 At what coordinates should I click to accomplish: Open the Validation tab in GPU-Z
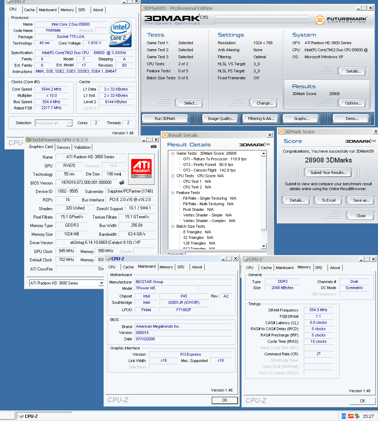coord(83,147)
